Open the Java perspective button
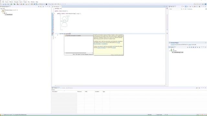The width and height of the screenshot is (207, 116). coord(205,4)
